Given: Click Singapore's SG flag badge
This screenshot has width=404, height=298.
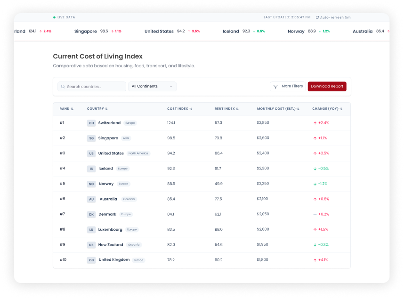Looking at the screenshot, I should 91,138.
